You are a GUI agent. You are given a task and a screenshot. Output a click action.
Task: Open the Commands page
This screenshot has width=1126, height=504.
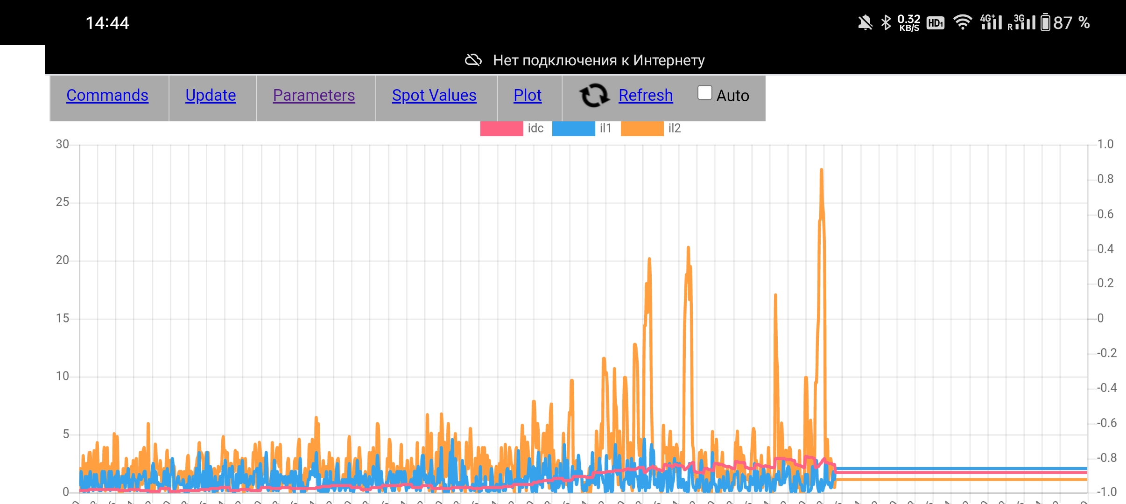click(107, 95)
